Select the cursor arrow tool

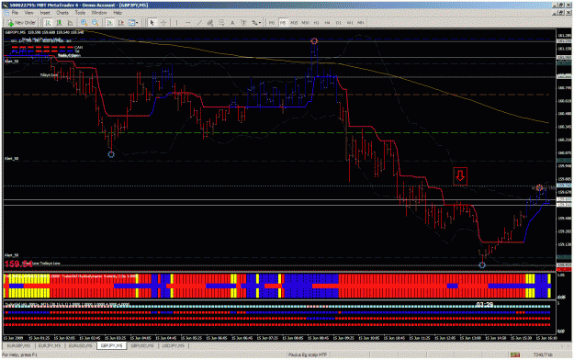(152, 23)
